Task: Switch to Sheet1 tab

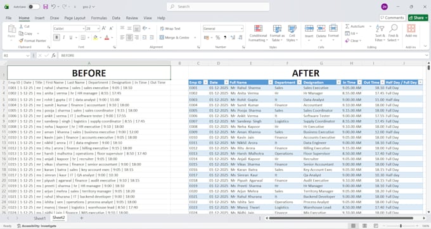Action: (x=40, y=218)
